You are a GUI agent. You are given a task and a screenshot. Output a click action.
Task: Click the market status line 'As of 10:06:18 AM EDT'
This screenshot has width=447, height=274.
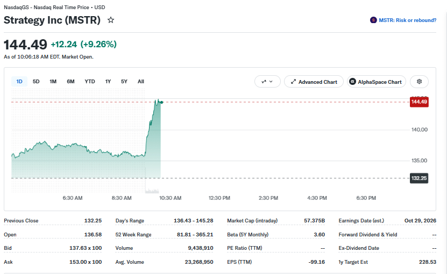tap(48, 57)
